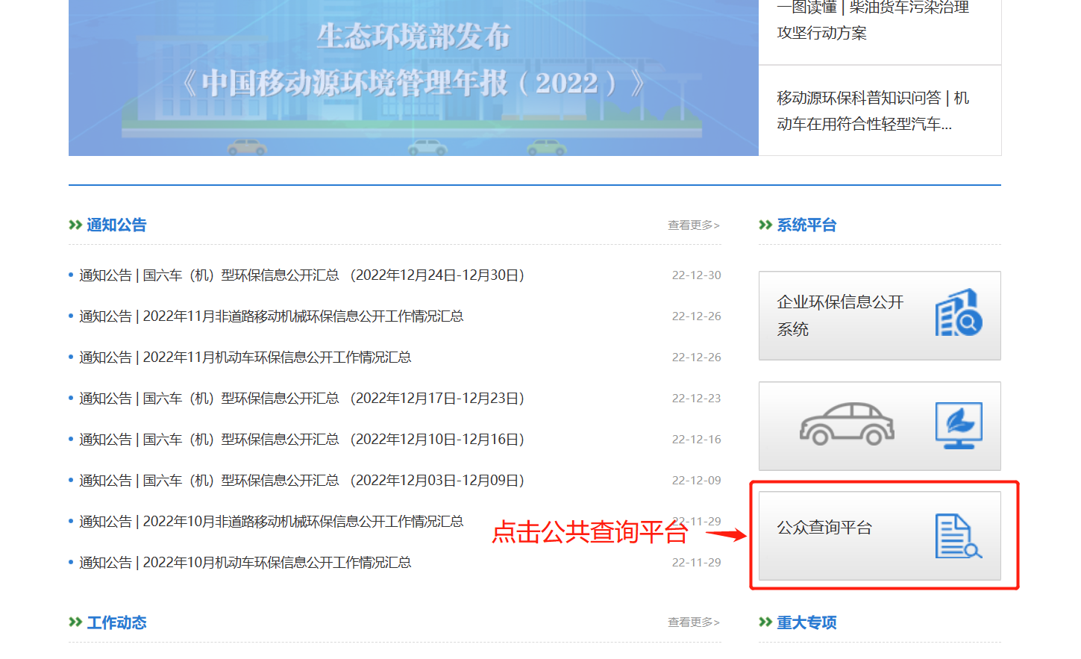The height and width of the screenshot is (659, 1081).
Task: Click the date 22-11-29 in the last row
Action: pos(696,562)
